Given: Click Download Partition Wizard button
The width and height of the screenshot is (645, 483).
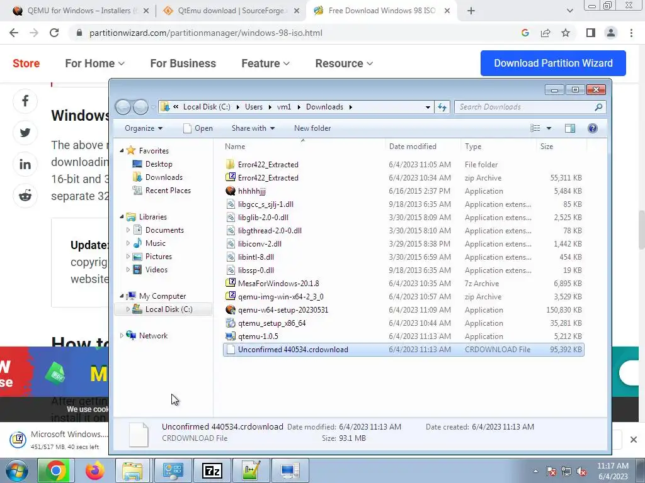Looking at the screenshot, I should 553,64.
